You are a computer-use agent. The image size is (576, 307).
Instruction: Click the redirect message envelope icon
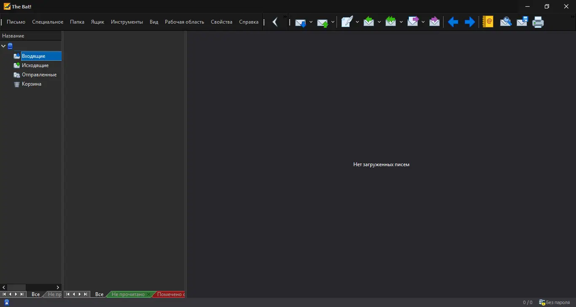(434, 22)
